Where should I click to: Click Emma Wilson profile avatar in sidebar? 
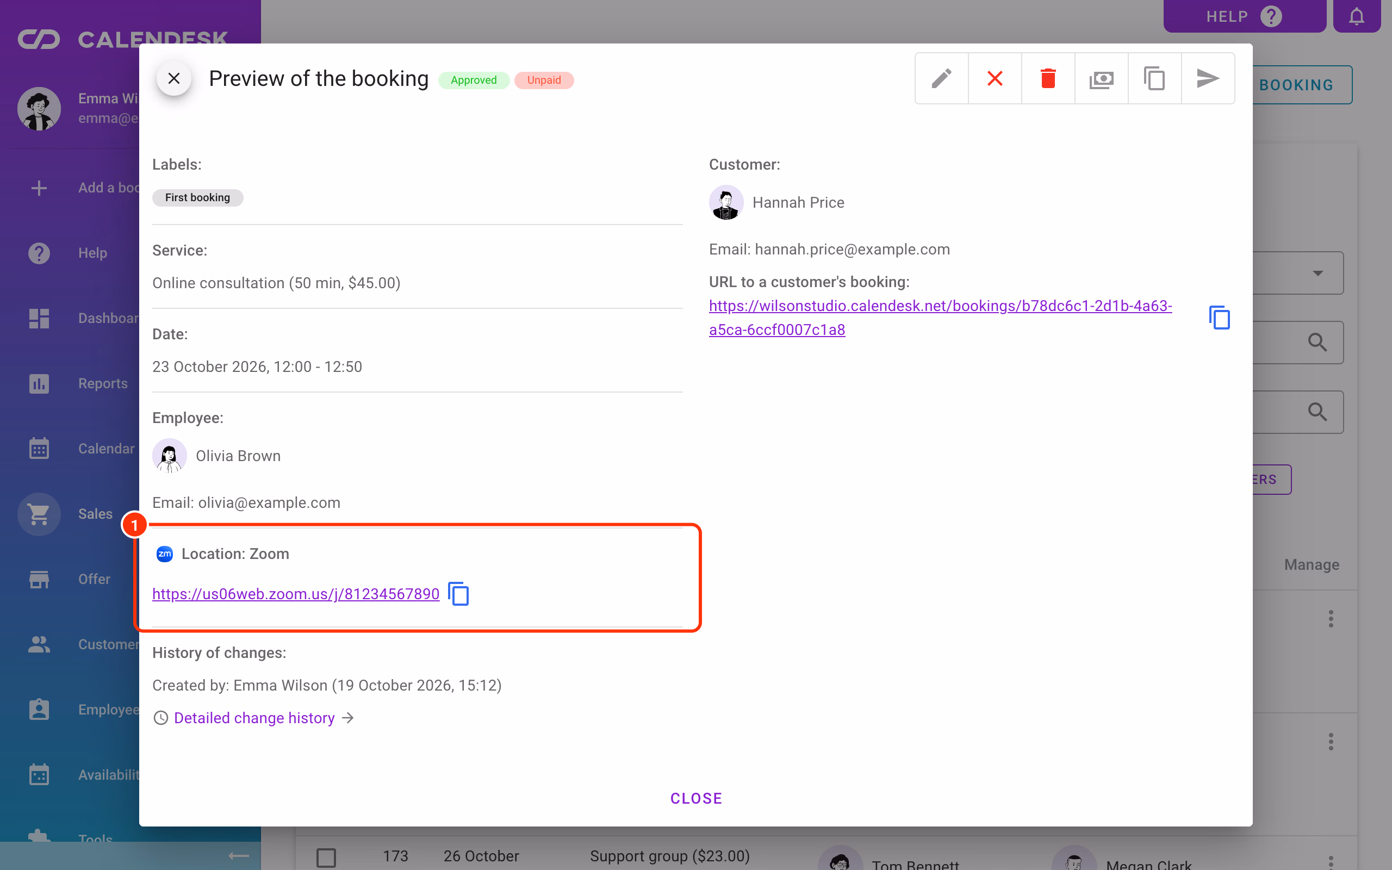coord(39,108)
